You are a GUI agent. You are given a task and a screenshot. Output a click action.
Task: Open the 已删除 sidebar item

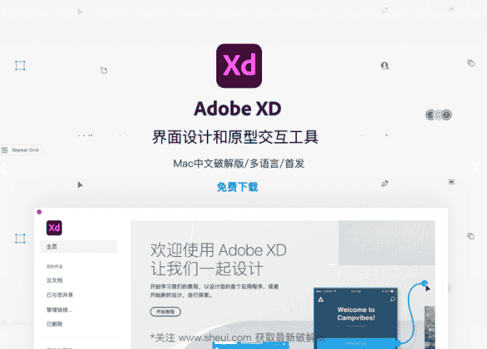55,324
